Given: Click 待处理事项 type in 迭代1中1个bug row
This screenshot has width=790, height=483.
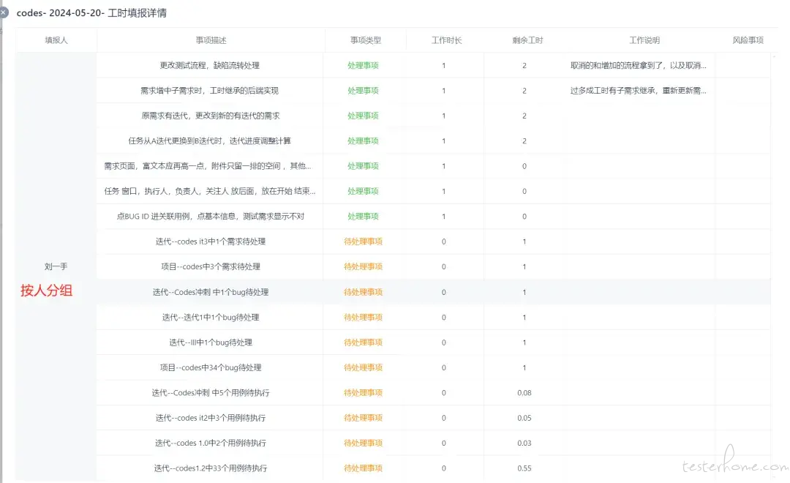Looking at the screenshot, I should [363, 317].
